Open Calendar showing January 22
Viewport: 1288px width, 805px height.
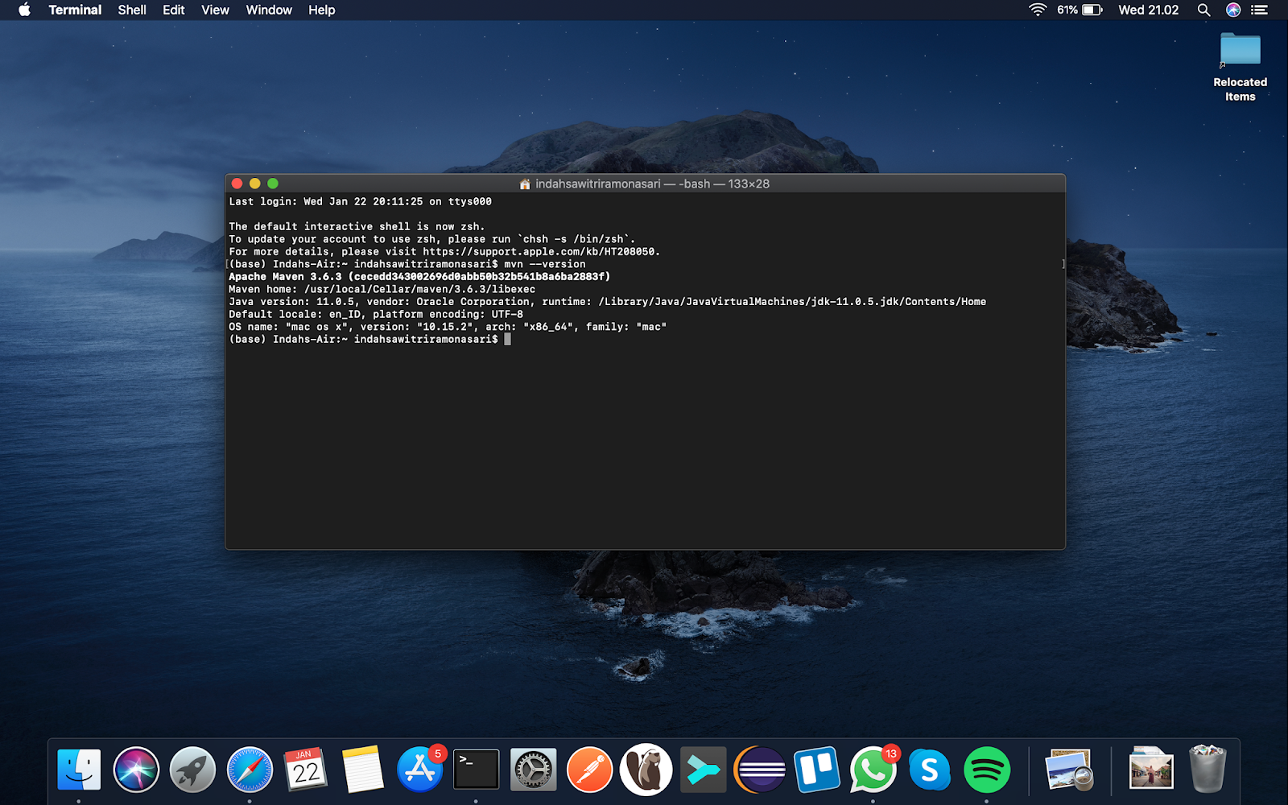pyautogui.click(x=306, y=770)
